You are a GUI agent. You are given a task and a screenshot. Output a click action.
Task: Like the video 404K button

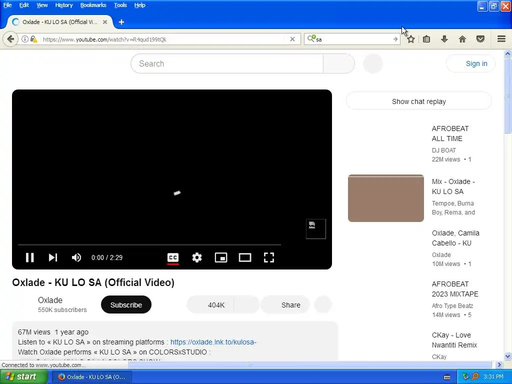coord(210,304)
